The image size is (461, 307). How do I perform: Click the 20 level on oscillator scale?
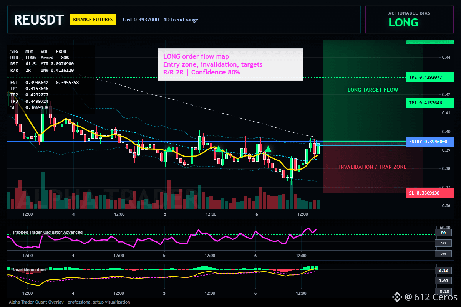coord(443,254)
